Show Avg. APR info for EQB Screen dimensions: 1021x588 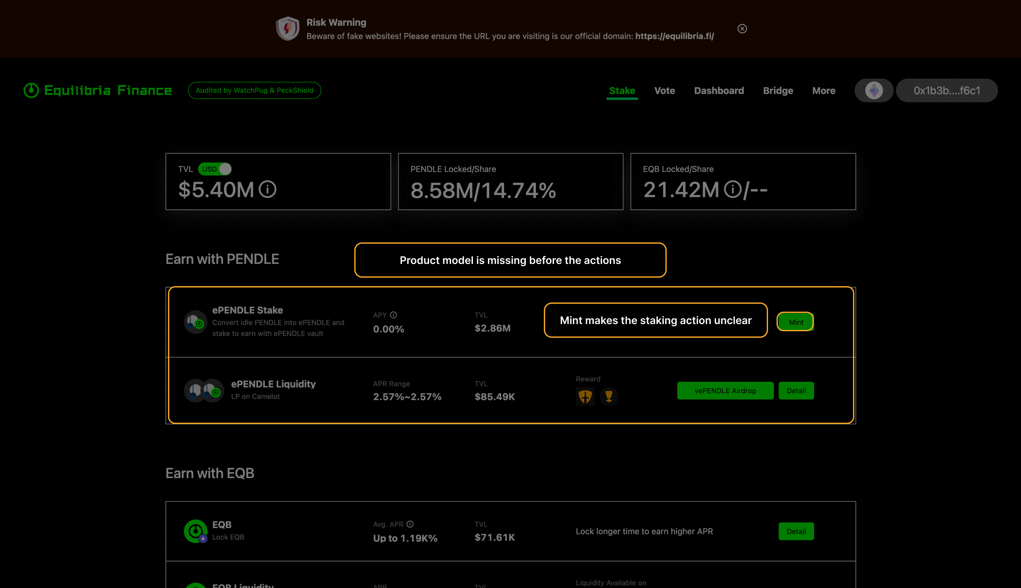click(x=410, y=524)
